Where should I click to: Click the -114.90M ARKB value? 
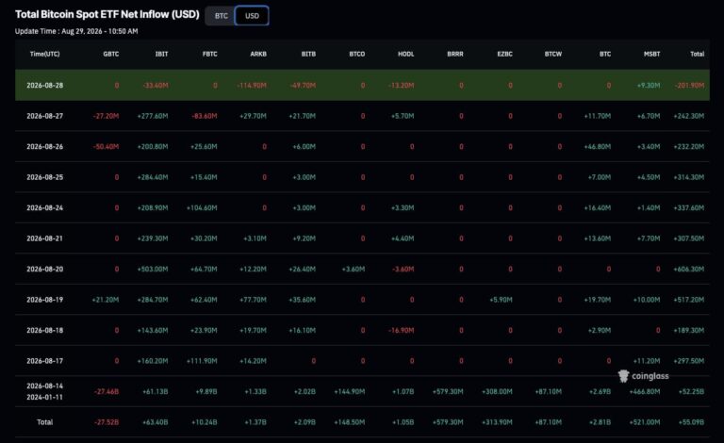pos(252,86)
